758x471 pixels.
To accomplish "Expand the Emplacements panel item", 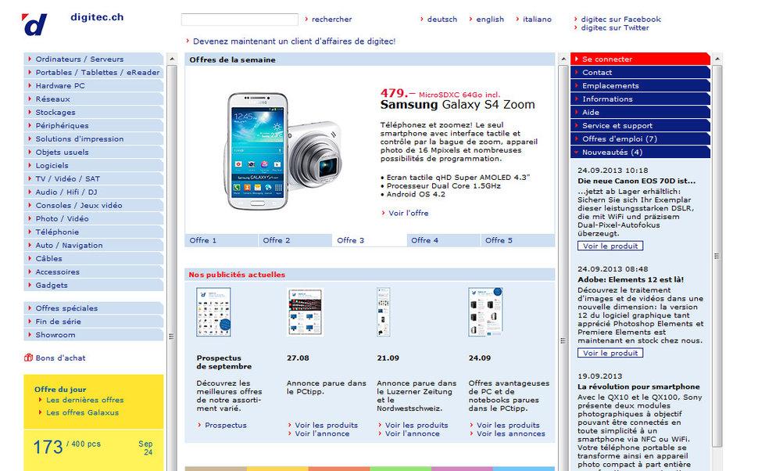I will 640,86.
